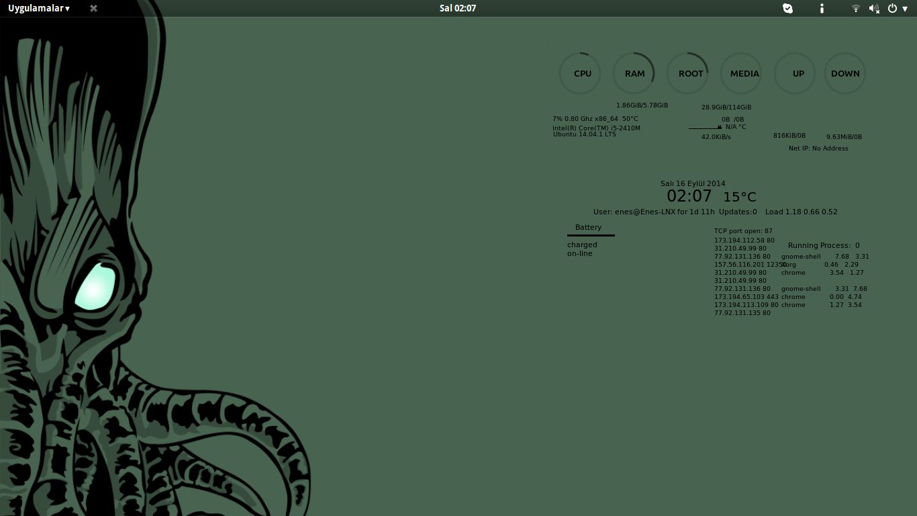This screenshot has height=516, width=917.
Task: Click the RAM usage text 1.86GiB/5.78GiB
Action: pyautogui.click(x=642, y=105)
